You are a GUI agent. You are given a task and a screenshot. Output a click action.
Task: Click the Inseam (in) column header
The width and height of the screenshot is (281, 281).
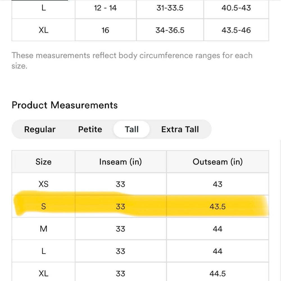(x=121, y=162)
